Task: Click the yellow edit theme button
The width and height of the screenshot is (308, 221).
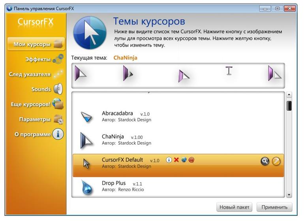Action: click(276, 161)
